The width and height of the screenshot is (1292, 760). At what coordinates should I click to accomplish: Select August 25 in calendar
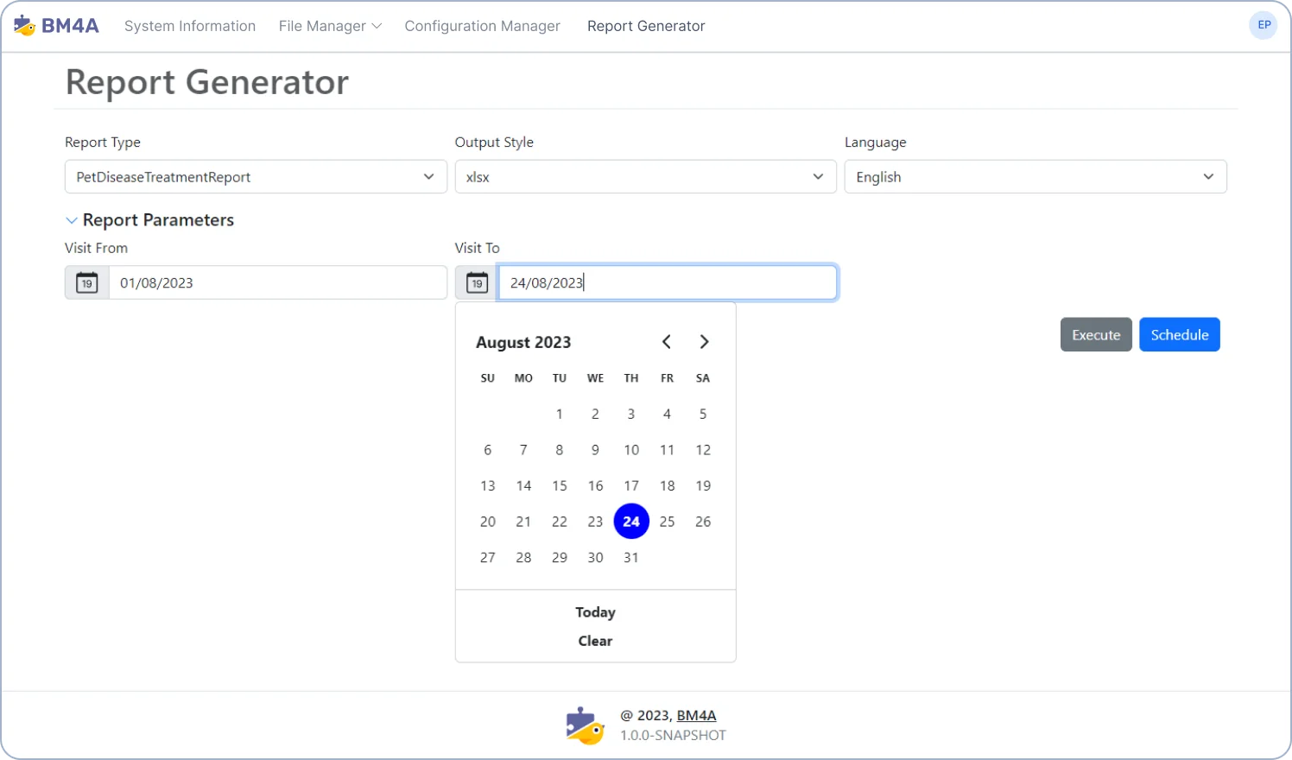coord(667,522)
